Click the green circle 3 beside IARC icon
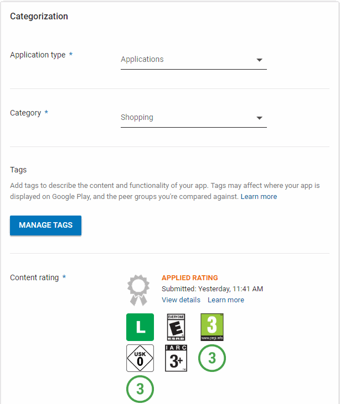340x404 pixels. pyautogui.click(x=212, y=358)
